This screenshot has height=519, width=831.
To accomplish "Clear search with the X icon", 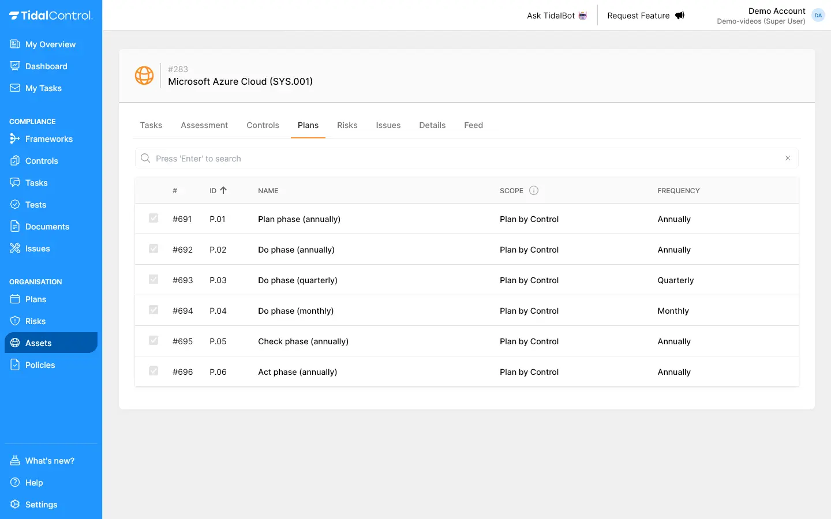I will pyautogui.click(x=788, y=158).
